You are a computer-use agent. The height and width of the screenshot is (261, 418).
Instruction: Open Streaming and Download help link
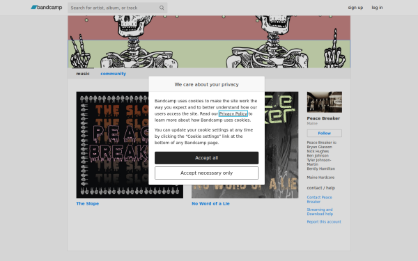[x=320, y=212]
